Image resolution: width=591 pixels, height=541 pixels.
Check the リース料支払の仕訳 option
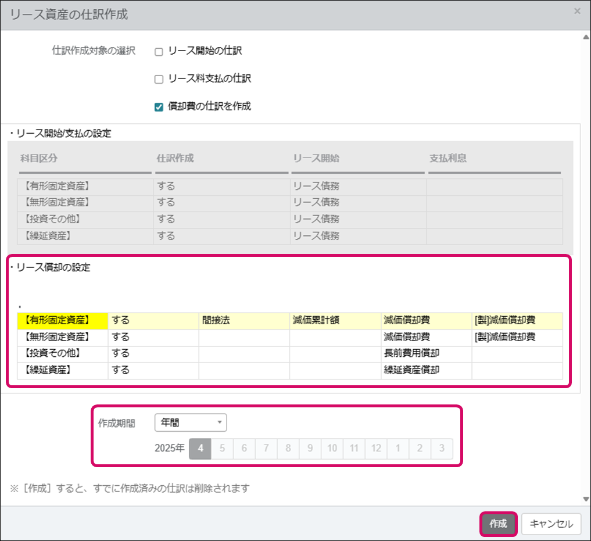click(x=159, y=79)
